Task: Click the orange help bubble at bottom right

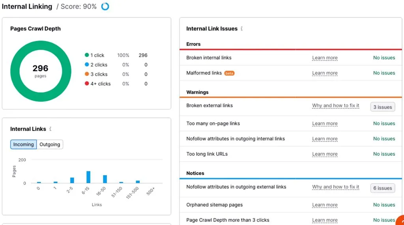Action: (400, 220)
